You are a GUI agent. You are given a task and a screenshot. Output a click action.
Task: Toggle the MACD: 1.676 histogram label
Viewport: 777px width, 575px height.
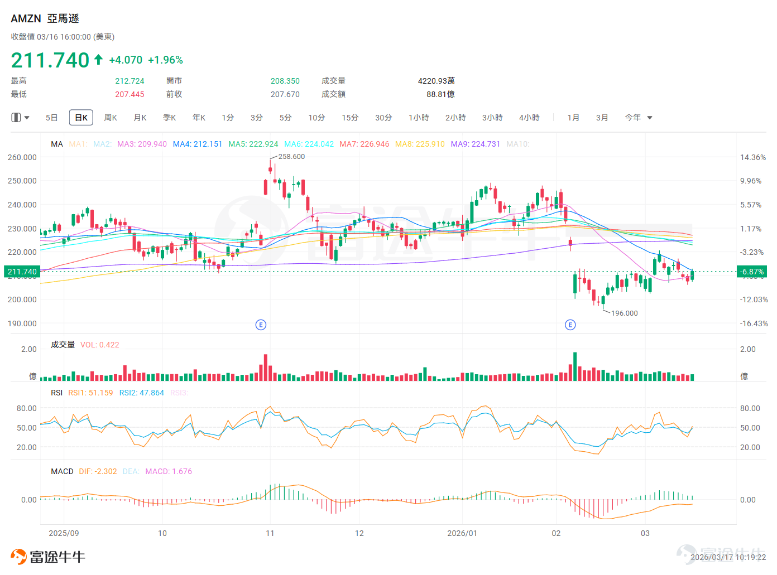169,471
